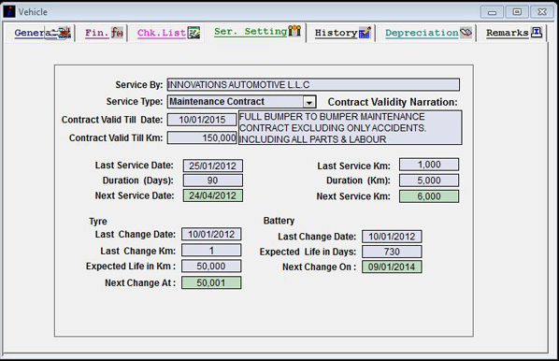Select the Remarks tab label
559x361 pixels.
point(507,33)
